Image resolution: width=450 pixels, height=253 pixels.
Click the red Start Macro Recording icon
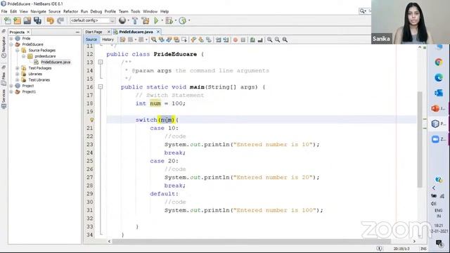click(236, 39)
